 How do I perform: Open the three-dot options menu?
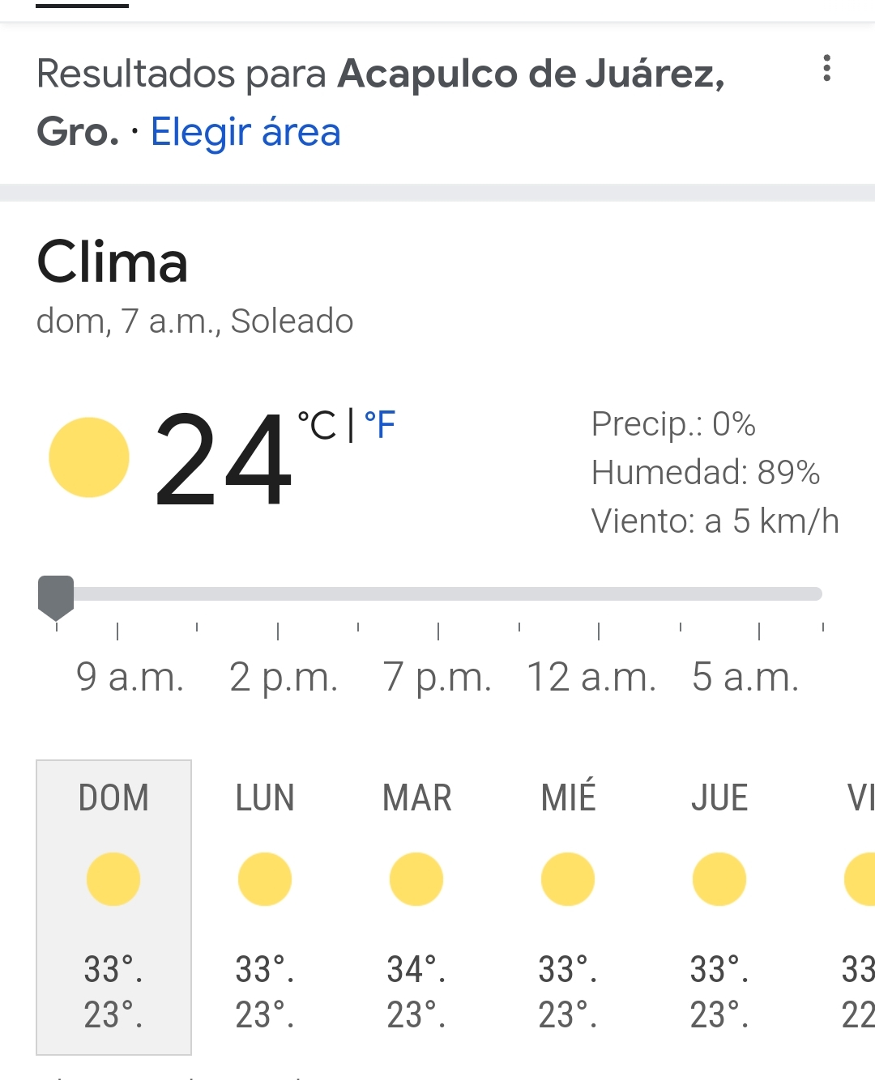[826, 68]
